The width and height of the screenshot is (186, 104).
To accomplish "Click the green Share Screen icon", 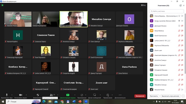I will tap(68, 95).
